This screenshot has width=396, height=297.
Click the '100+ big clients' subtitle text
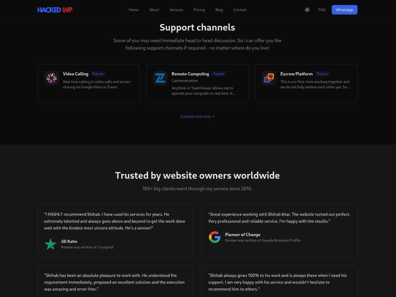[197, 188]
